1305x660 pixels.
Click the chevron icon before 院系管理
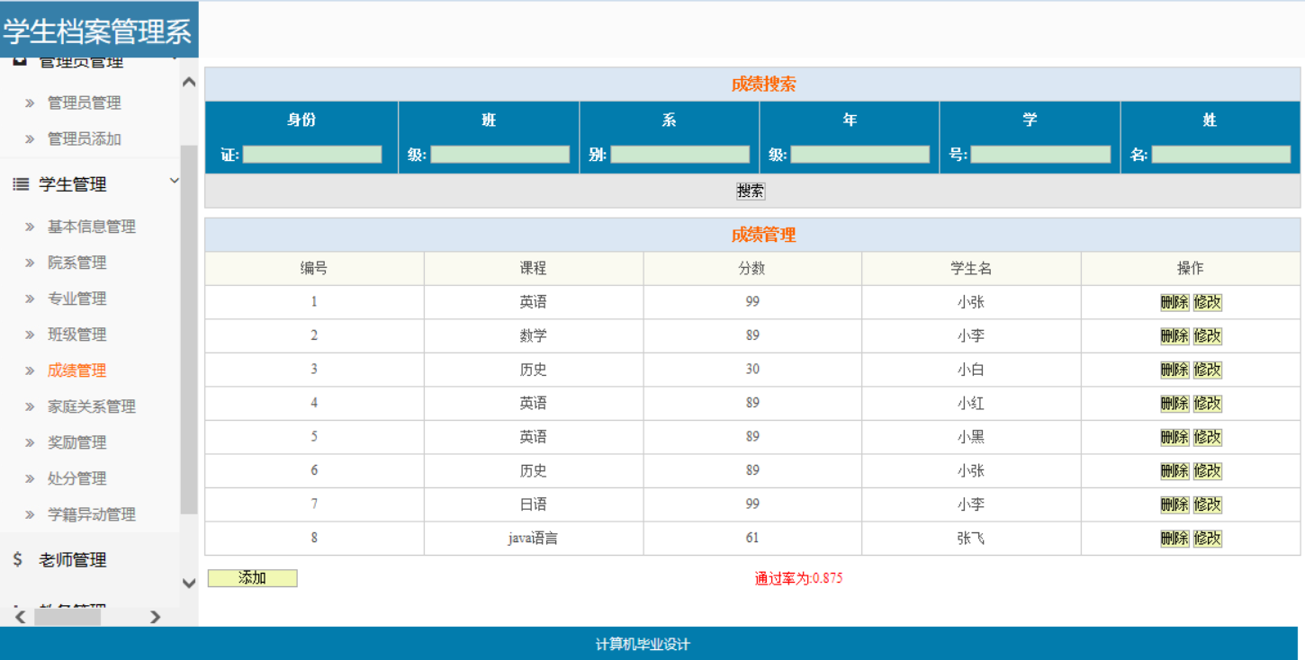[x=30, y=263]
